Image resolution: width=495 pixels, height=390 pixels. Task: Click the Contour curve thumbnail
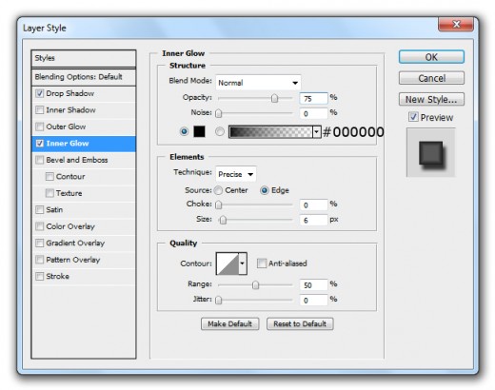point(228,263)
